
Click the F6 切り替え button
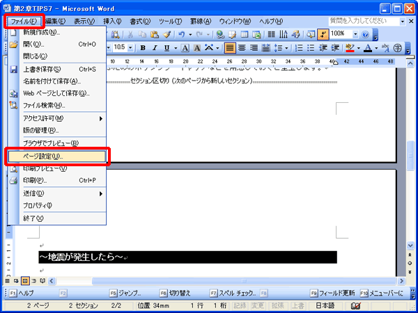tap(175, 294)
